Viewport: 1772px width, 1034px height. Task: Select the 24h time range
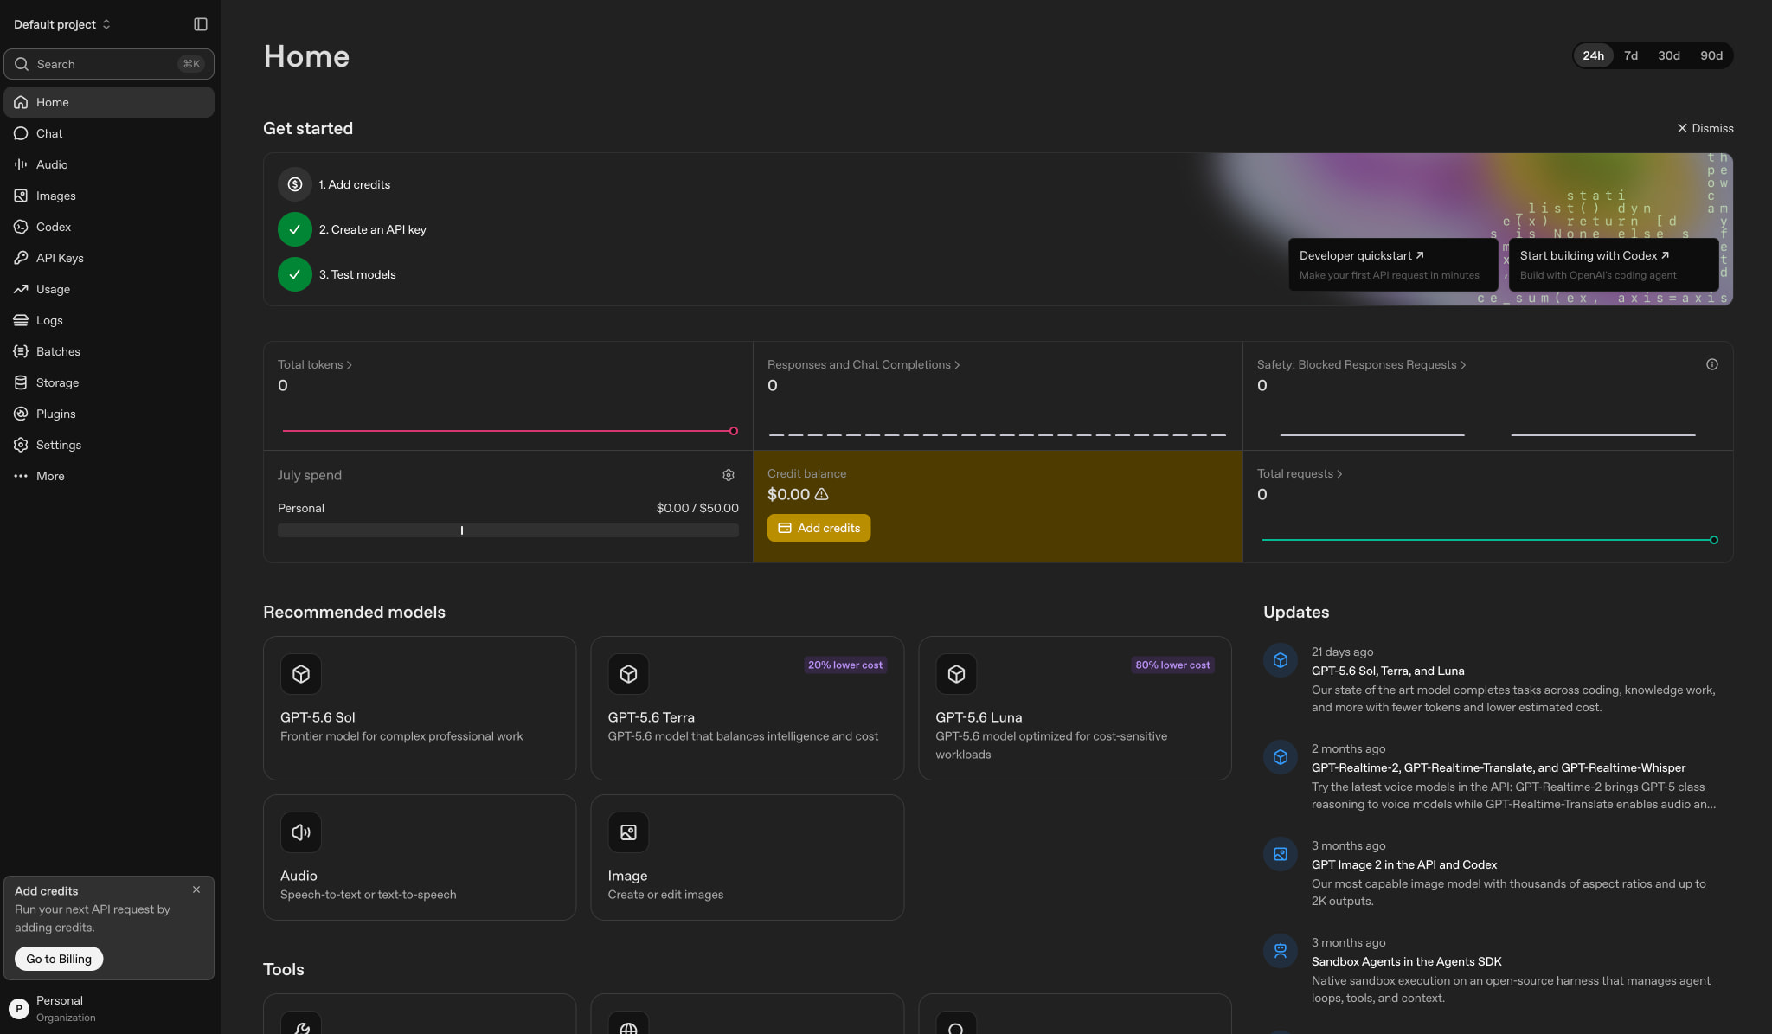[x=1593, y=55]
